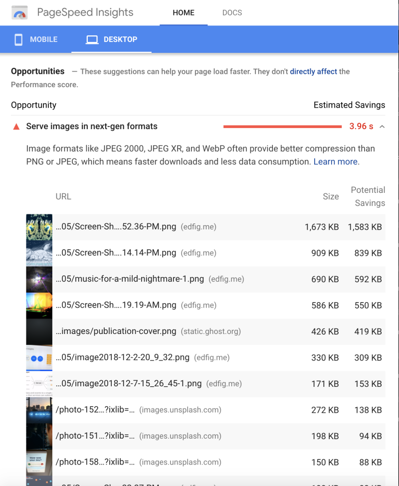Image resolution: width=399 pixels, height=486 pixels.
Task: Click the size value '198 KB'
Action: click(x=325, y=436)
